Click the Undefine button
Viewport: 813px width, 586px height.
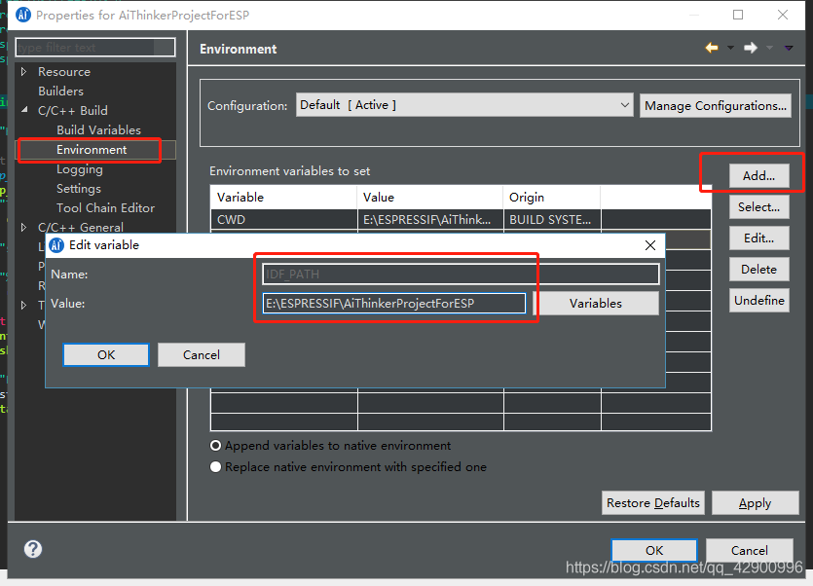coord(759,300)
